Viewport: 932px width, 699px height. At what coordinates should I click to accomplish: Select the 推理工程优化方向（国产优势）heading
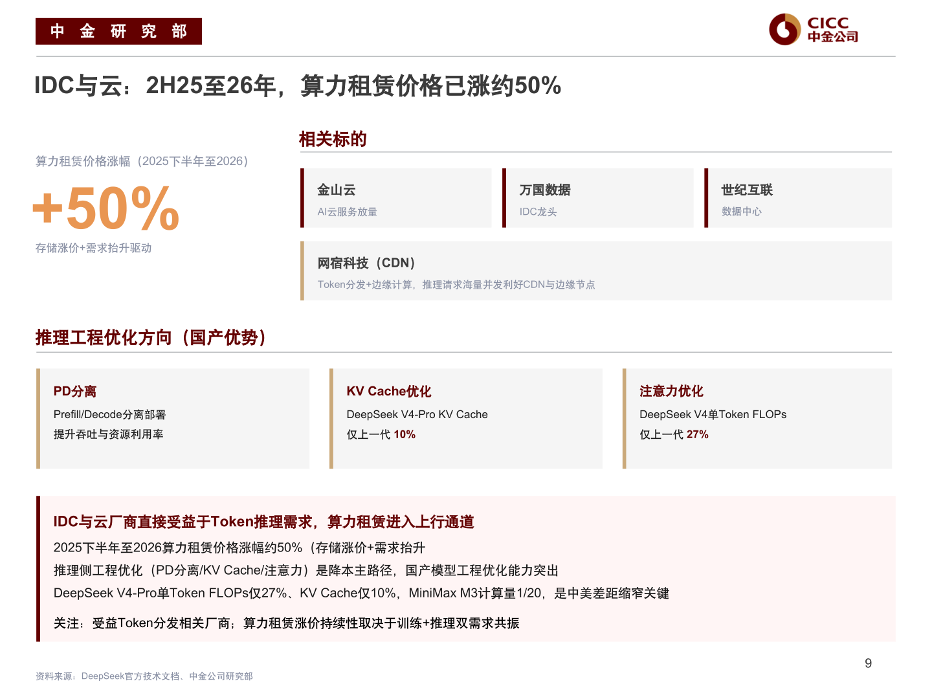tap(151, 337)
